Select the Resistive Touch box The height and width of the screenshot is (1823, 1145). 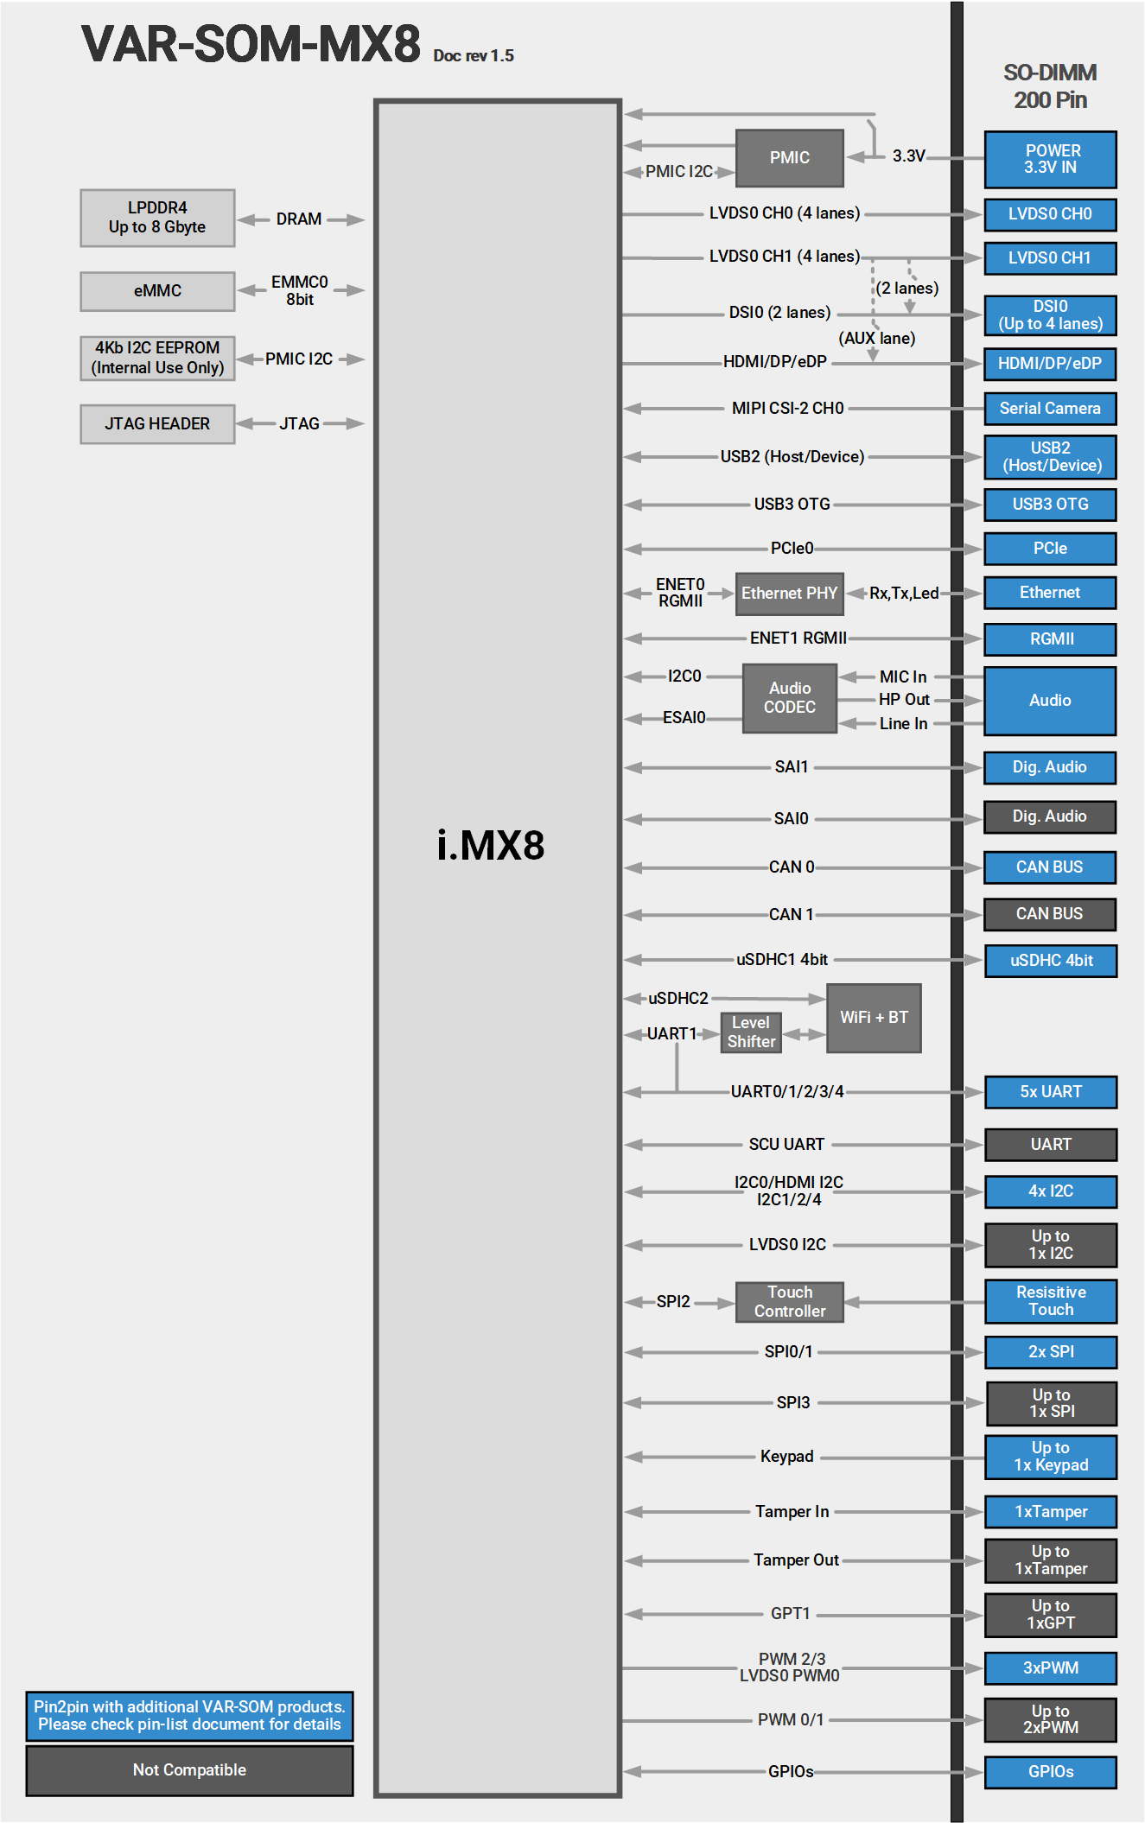pos(1050,1301)
